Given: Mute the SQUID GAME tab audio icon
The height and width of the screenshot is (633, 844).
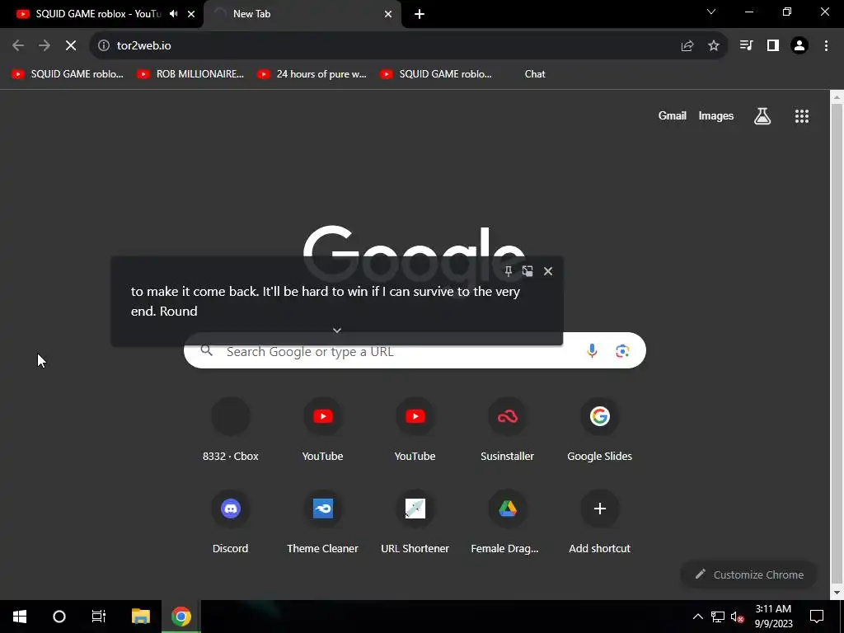Looking at the screenshot, I should [x=173, y=14].
